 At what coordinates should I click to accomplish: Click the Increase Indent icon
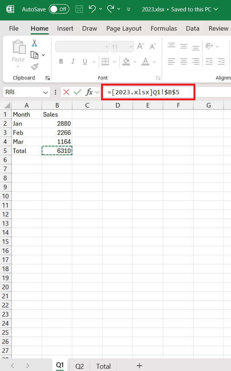221,61
